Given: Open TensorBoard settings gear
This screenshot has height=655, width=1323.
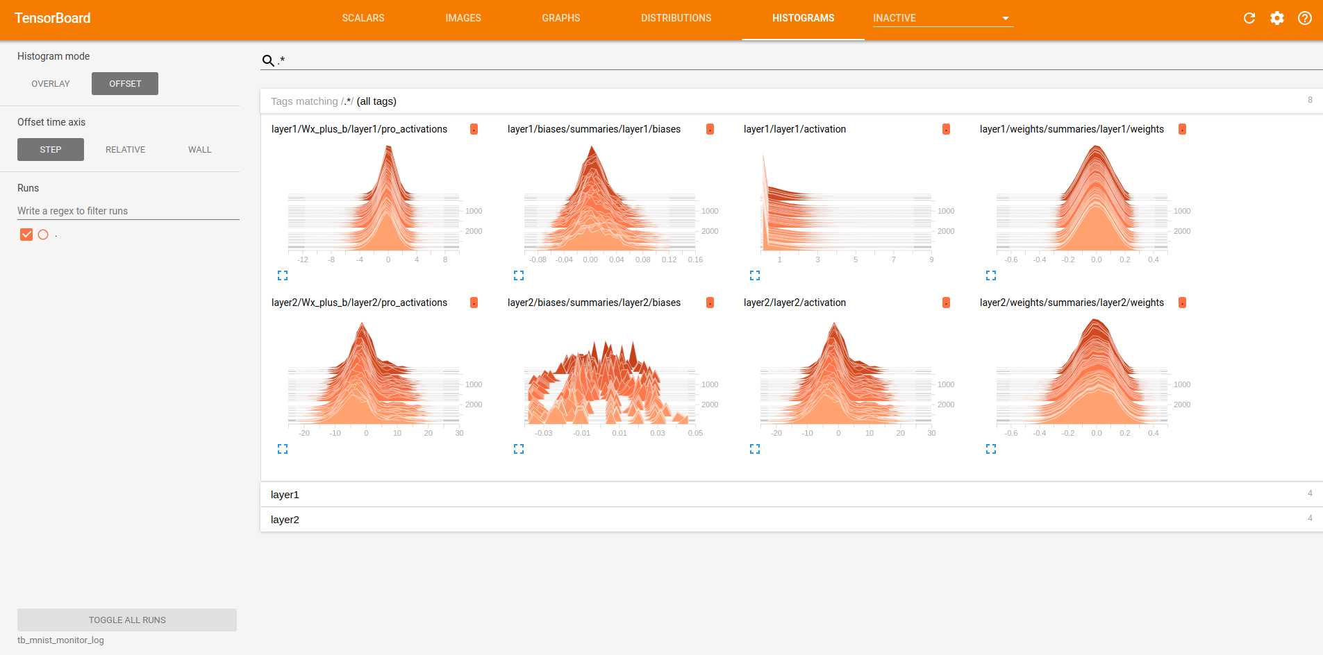Looking at the screenshot, I should click(1277, 18).
